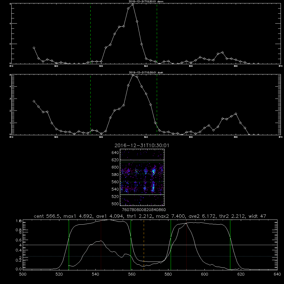The image size is (284, 284).
Task: Click the x-axis label 520 on bottom plot
Action: point(59,274)
